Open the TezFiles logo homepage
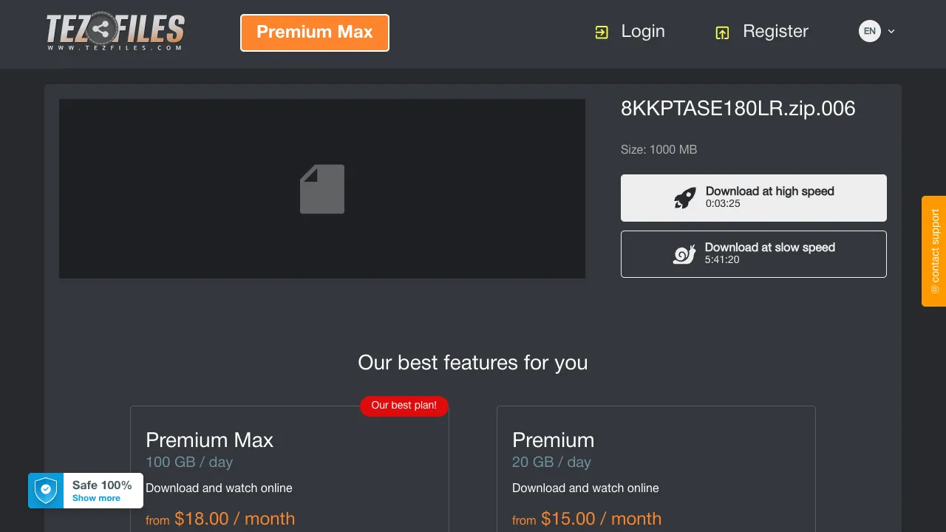 [x=115, y=32]
